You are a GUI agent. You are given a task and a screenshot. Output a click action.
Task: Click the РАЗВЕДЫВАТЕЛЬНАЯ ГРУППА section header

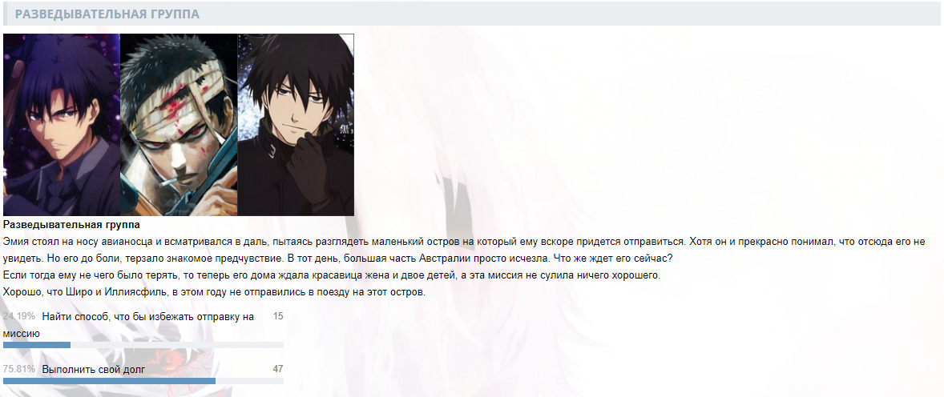tap(107, 14)
